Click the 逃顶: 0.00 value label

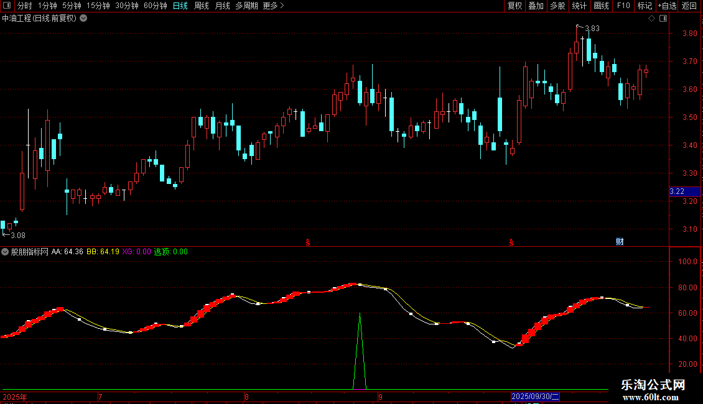point(171,252)
